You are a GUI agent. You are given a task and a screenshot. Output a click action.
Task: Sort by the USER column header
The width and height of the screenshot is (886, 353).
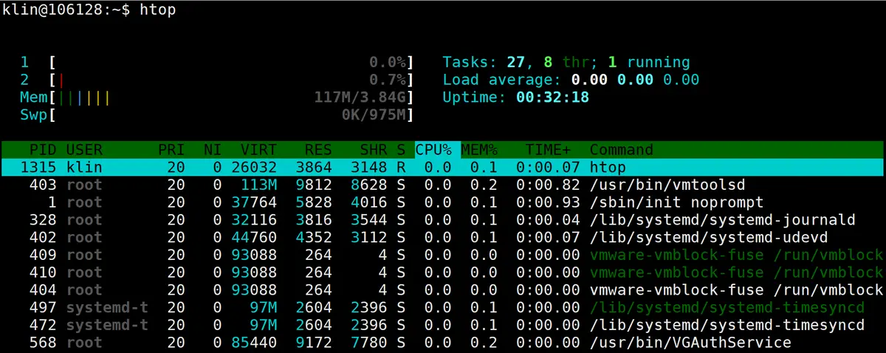click(x=84, y=150)
